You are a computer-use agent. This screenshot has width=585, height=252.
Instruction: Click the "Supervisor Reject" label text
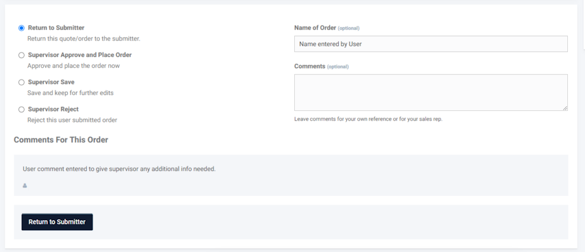point(53,109)
